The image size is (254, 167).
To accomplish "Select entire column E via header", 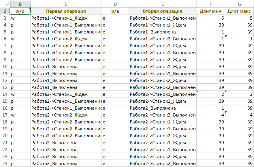I will tap(163, 4).
